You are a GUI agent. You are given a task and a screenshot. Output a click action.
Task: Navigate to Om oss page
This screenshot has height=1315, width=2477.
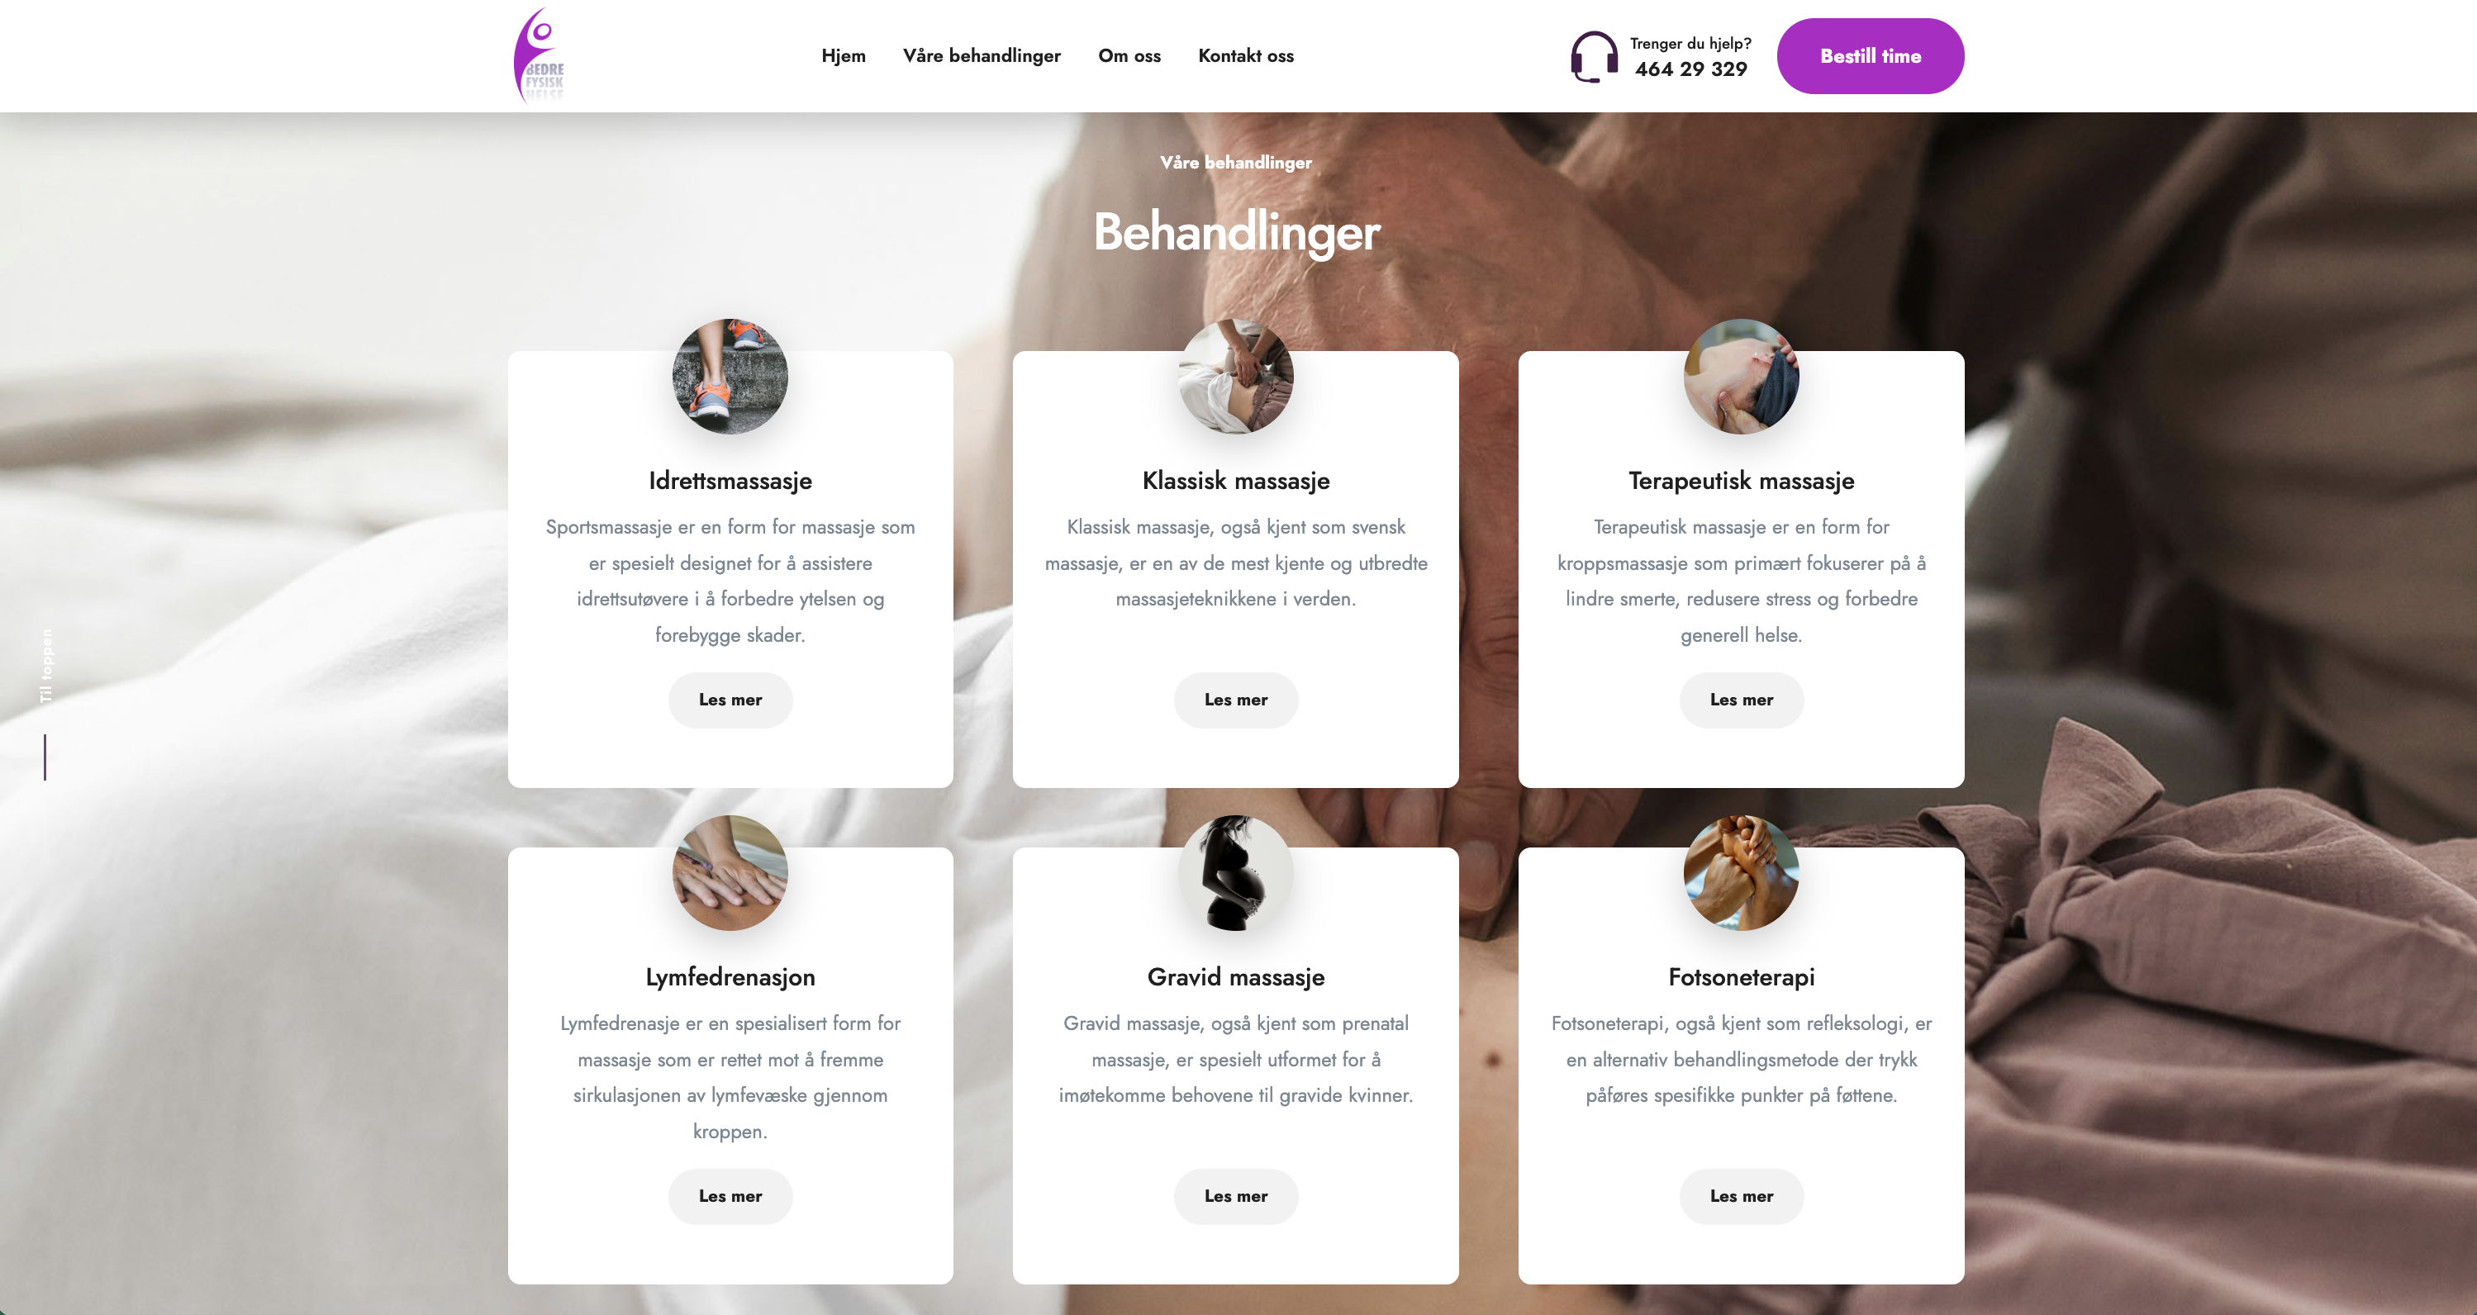coord(1129,55)
